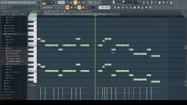Screen dimensions: 187x105
Task: Click the tempo tapper icon
Action: pyautogui.click(x=143, y=8)
